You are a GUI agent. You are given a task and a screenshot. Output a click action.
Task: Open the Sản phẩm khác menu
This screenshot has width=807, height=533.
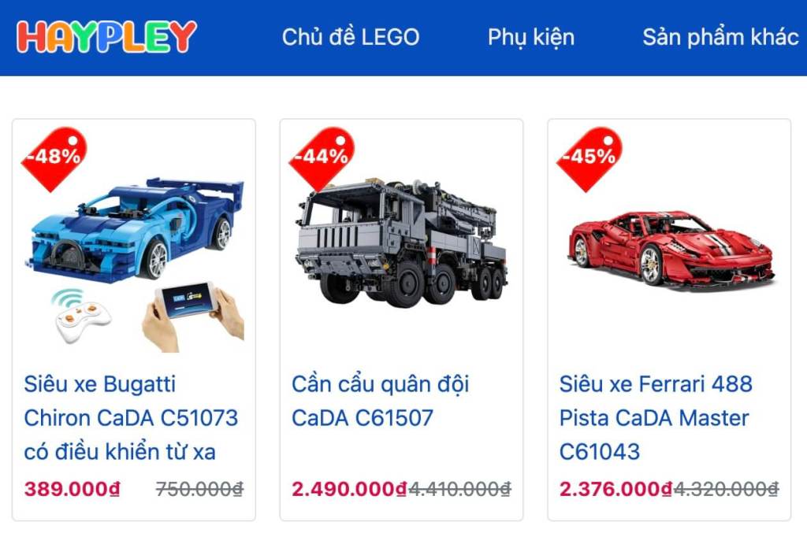point(720,38)
